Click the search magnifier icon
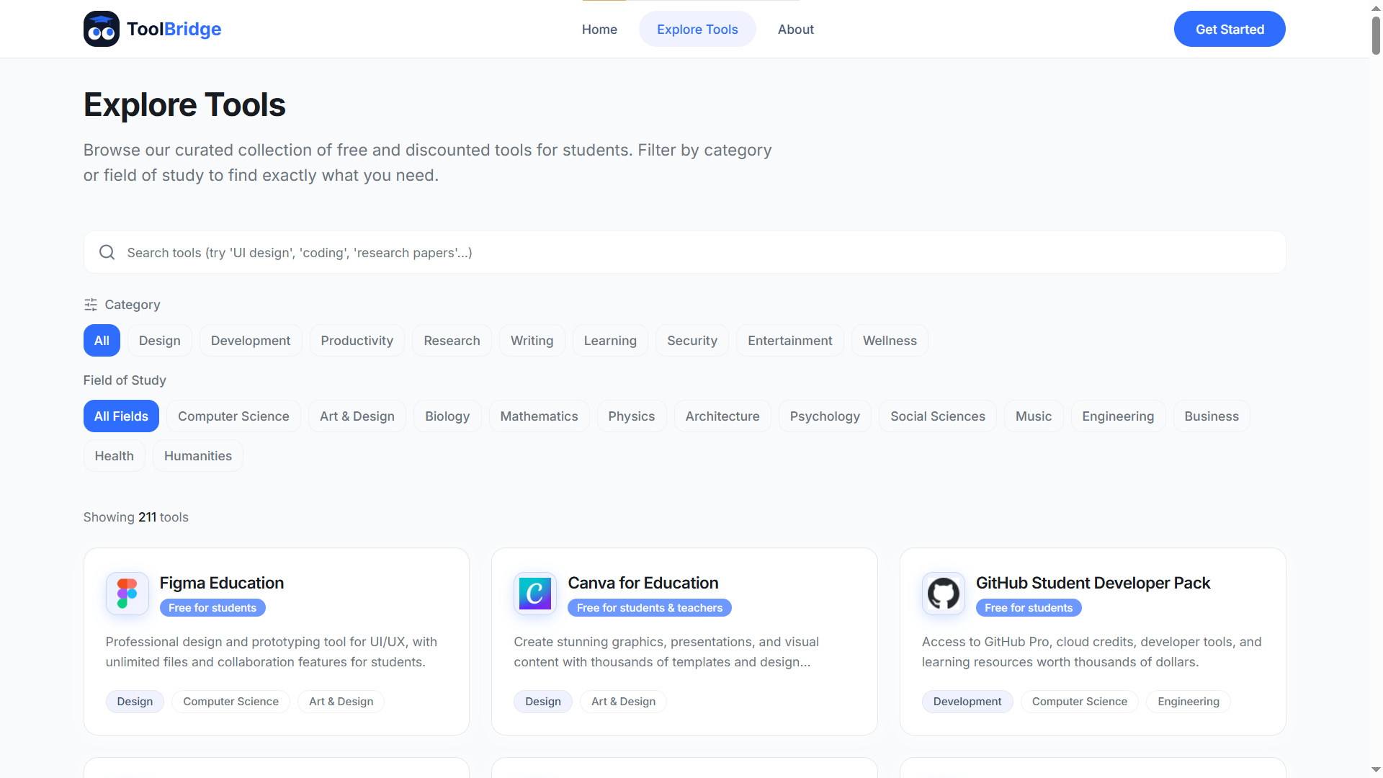This screenshot has height=778, width=1383. click(x=107, y=252)
